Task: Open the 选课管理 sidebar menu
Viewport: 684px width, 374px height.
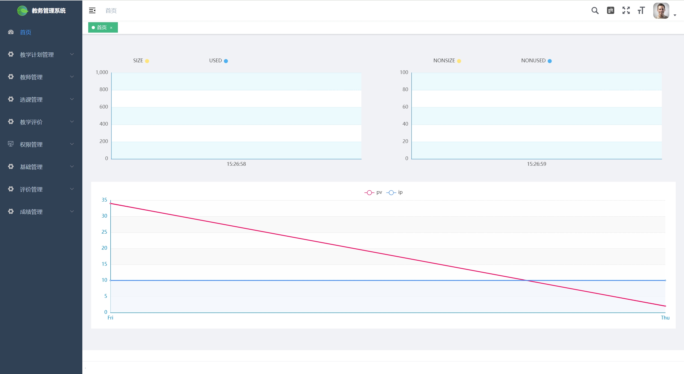Action: pyautogui.click(x=31, y=99)
